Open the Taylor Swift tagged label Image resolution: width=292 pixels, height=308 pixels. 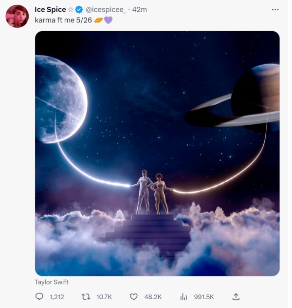pos(52,282)
